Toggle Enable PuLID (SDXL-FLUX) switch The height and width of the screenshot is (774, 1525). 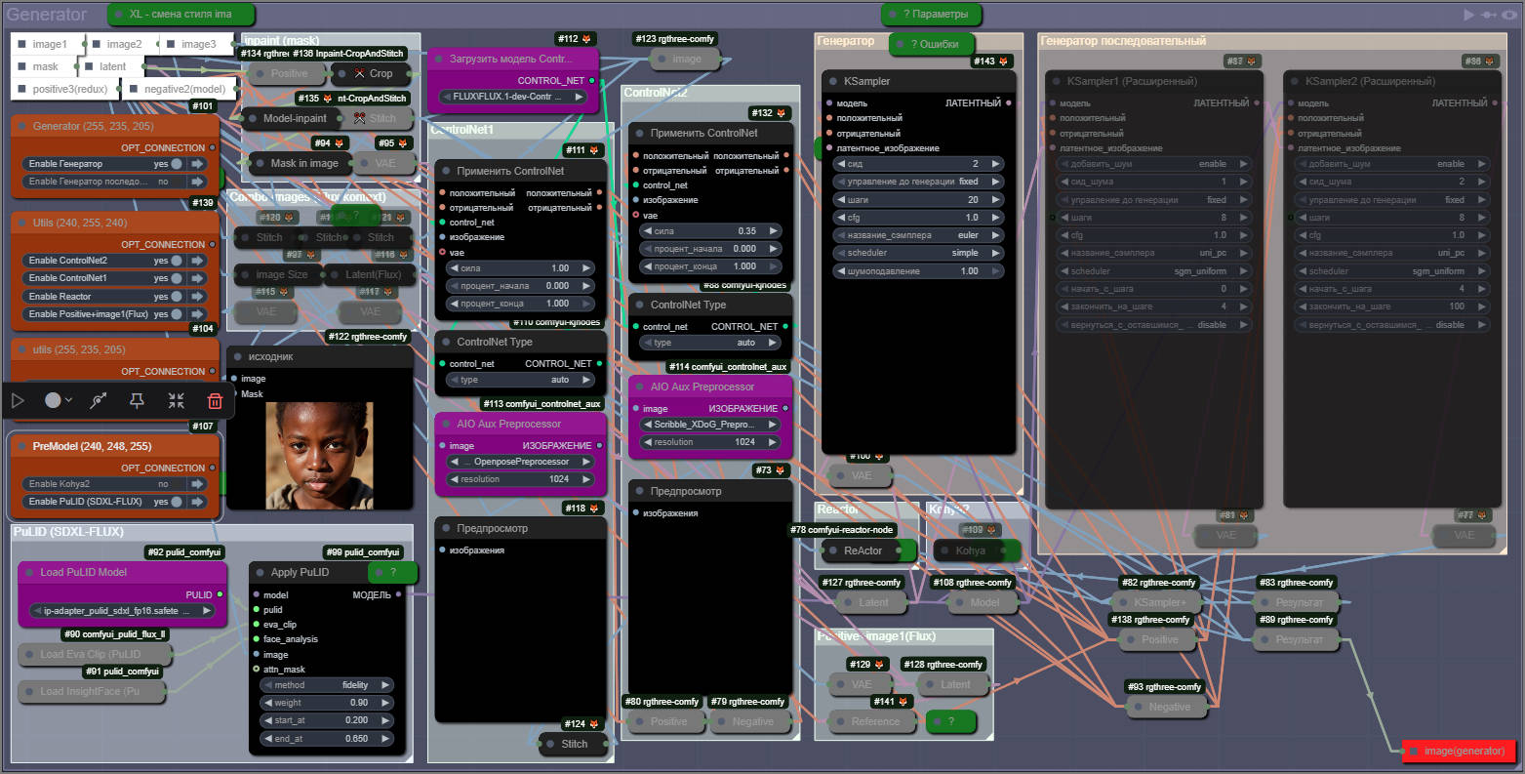(x=177, y=502)
